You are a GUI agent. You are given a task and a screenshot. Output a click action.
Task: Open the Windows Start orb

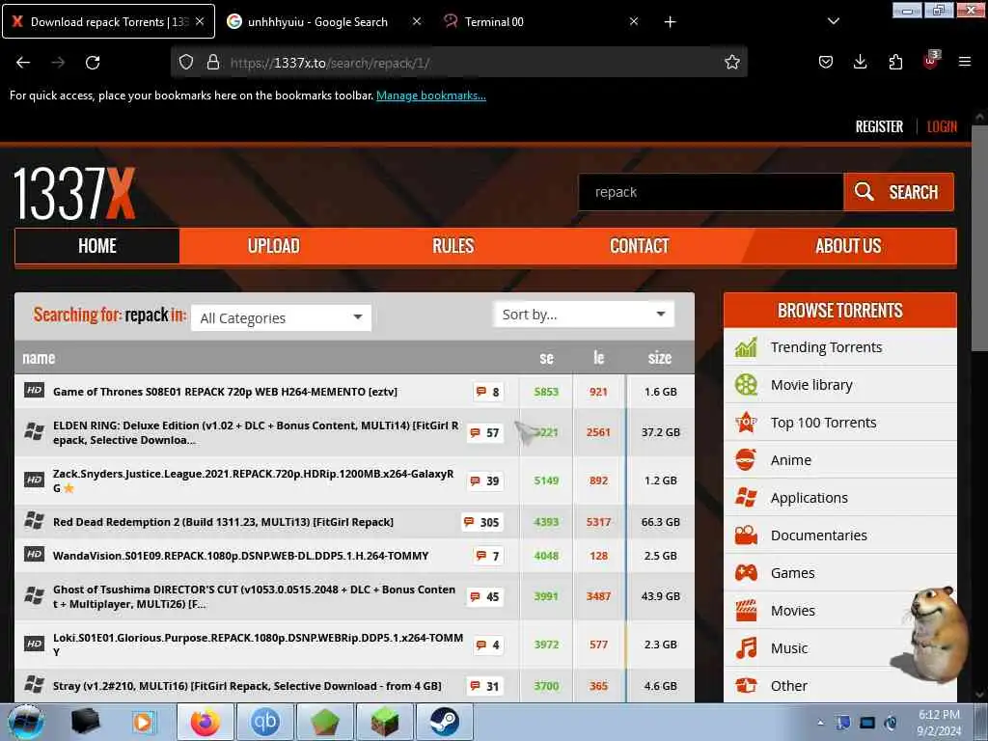point(26,722)
